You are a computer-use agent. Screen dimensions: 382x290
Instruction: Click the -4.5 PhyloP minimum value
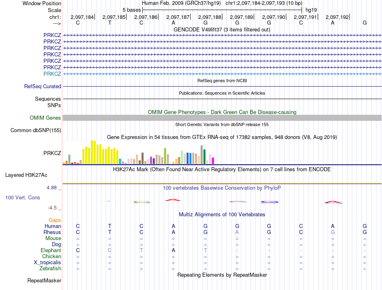click(x=52, y=208)
